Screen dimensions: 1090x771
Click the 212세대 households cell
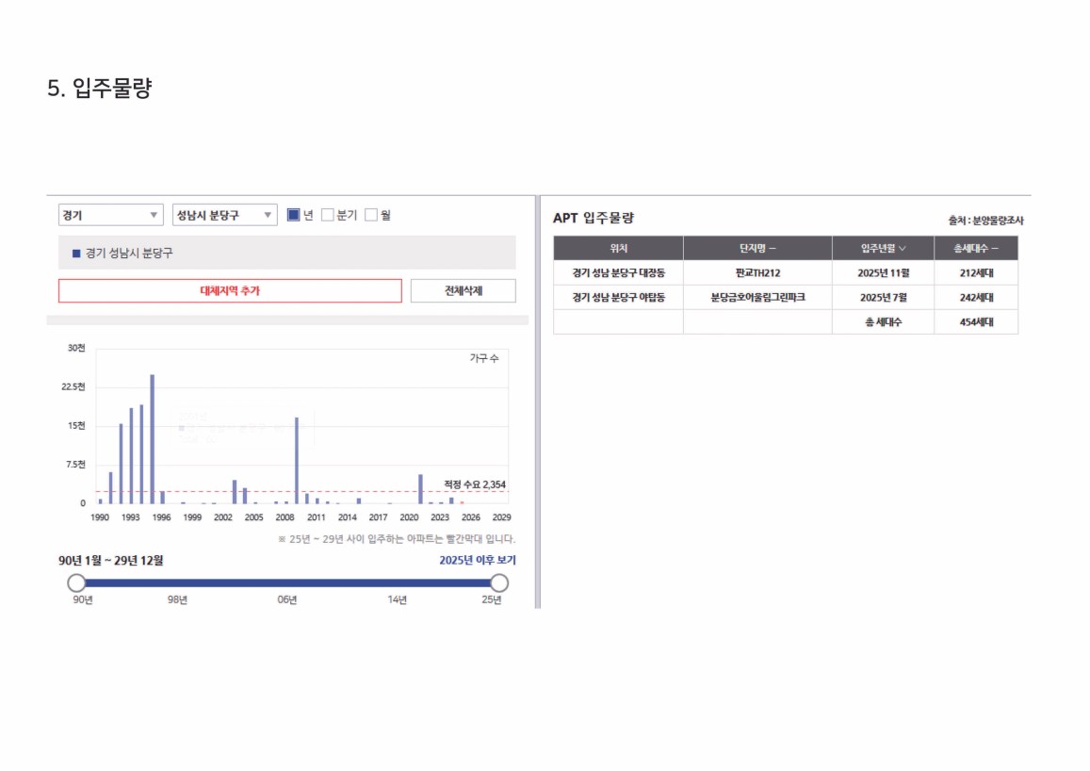(x=976, y=273)
